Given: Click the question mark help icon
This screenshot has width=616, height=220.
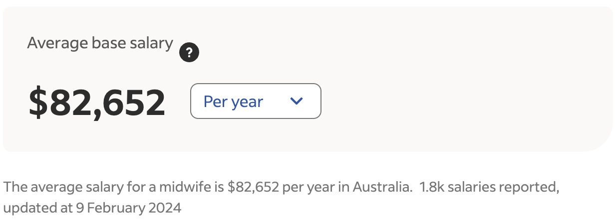Looking at the screenshot, I should click(189, 52).
